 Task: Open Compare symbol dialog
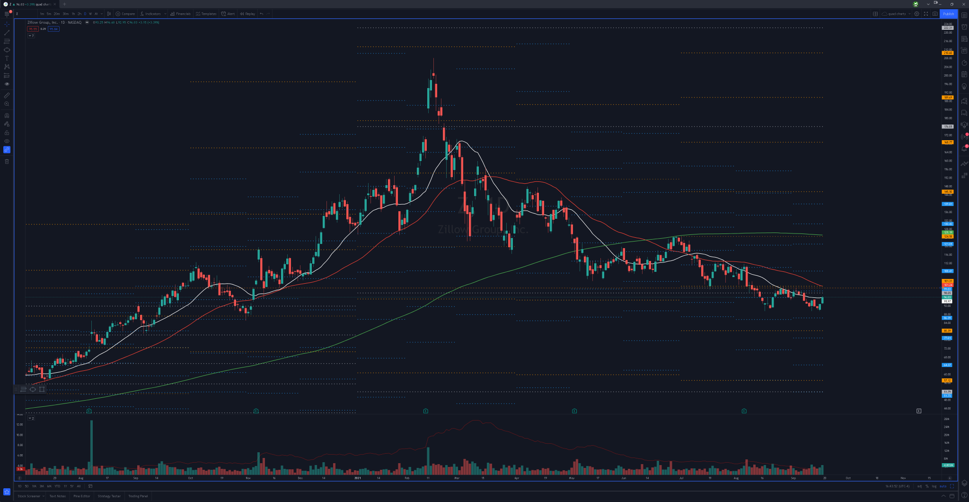tap(125, 14)
